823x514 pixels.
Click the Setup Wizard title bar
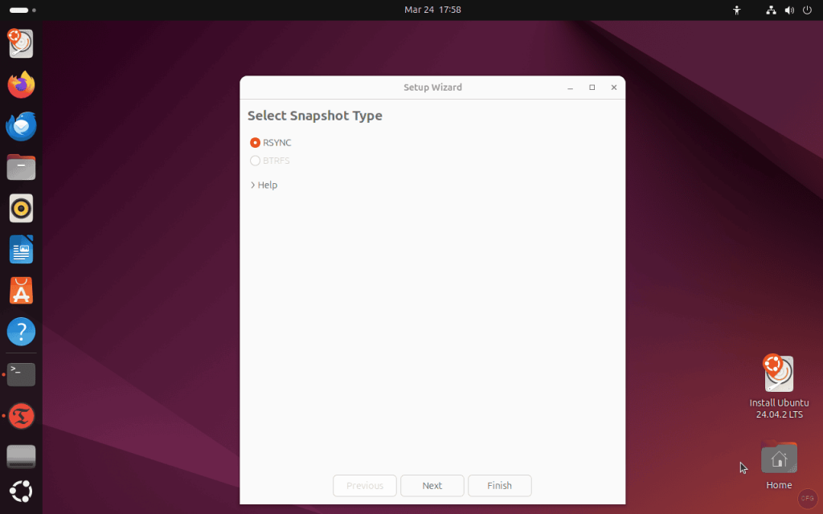pos(433,88)
